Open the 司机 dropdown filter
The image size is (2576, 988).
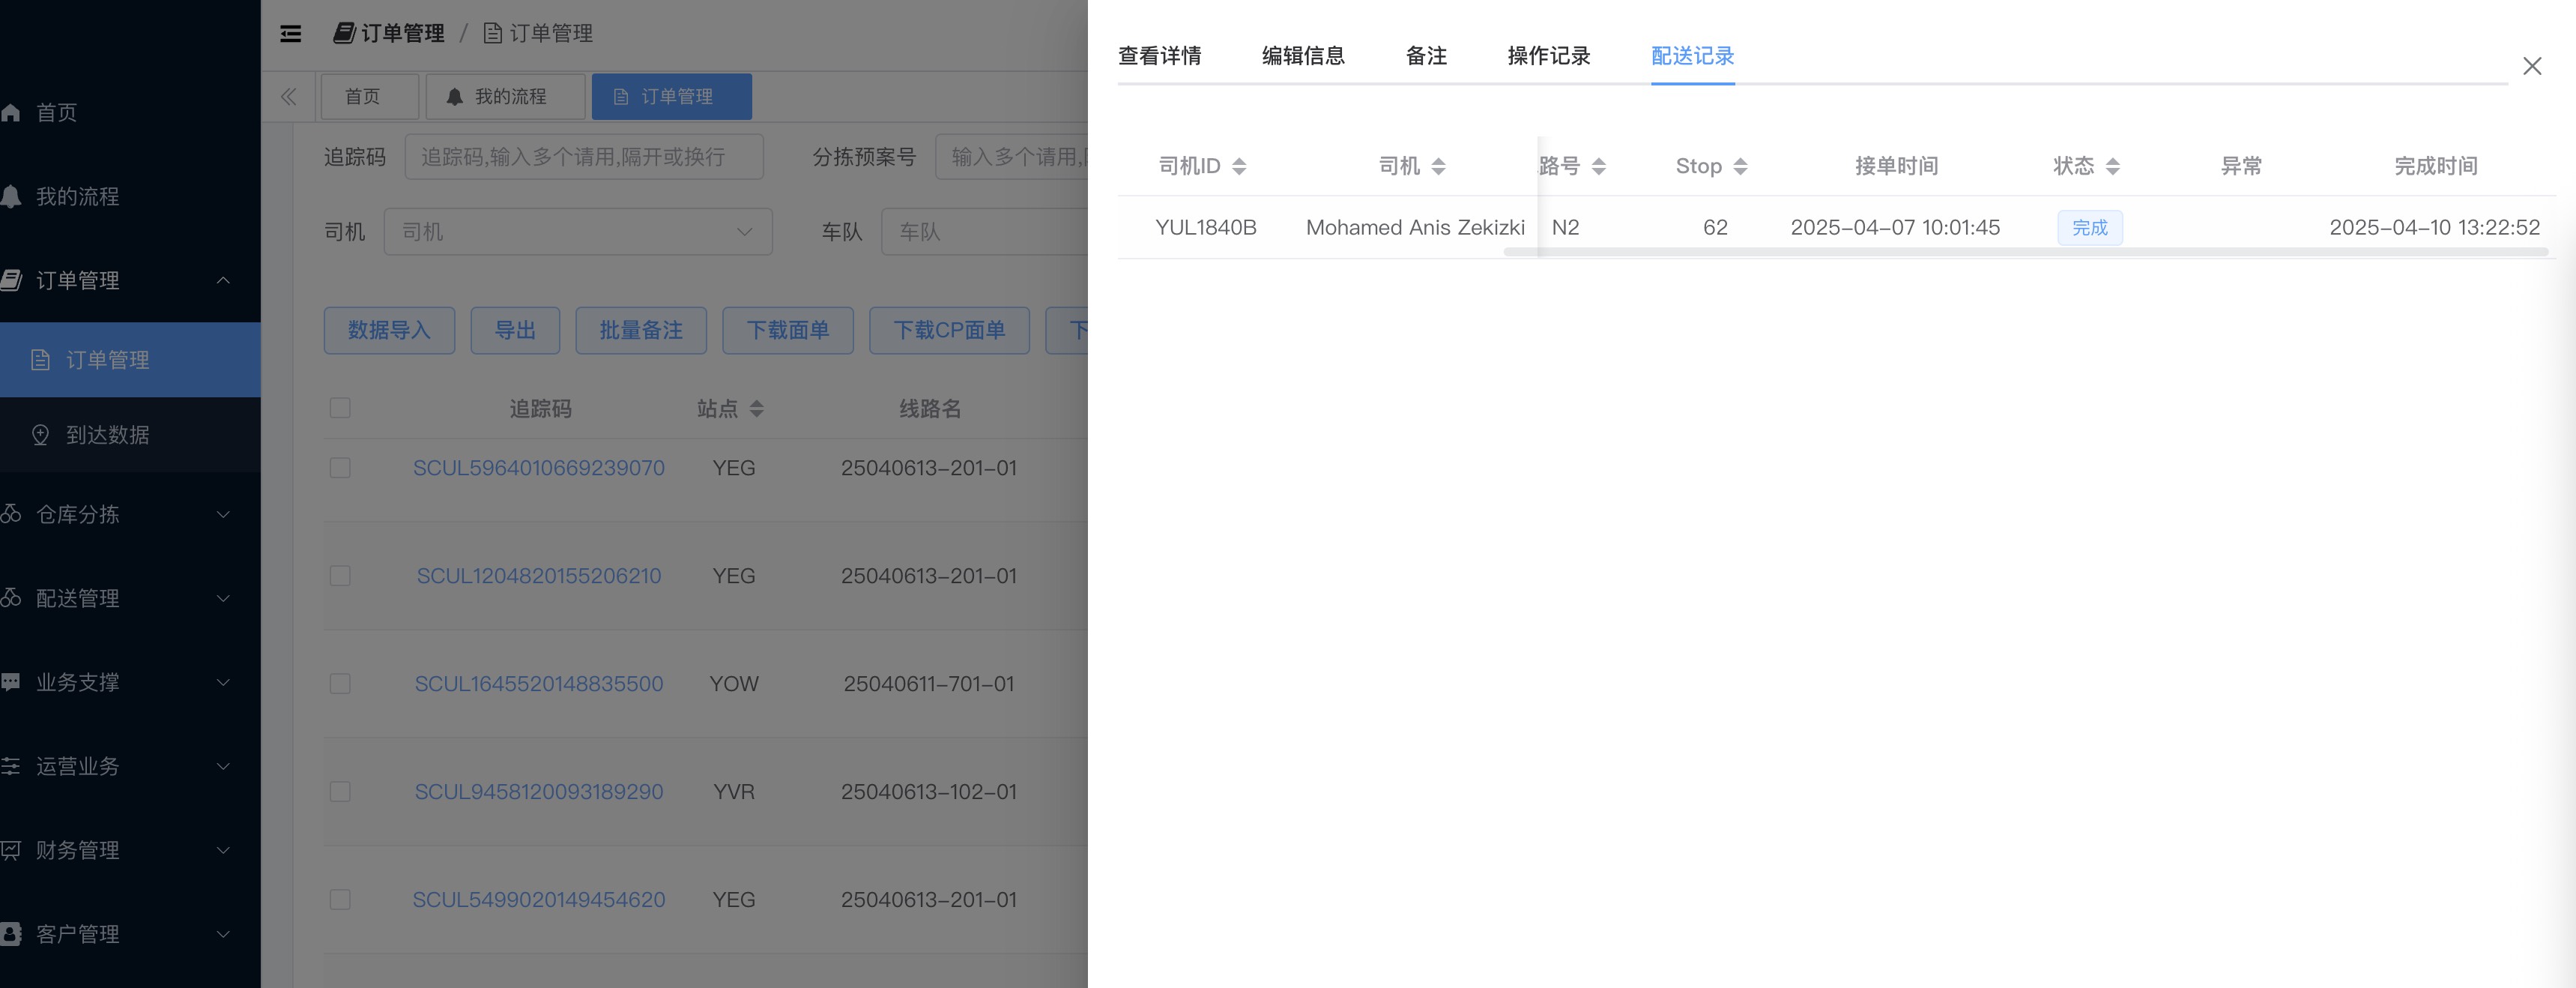pyautogui.click(x=577, y=232)
